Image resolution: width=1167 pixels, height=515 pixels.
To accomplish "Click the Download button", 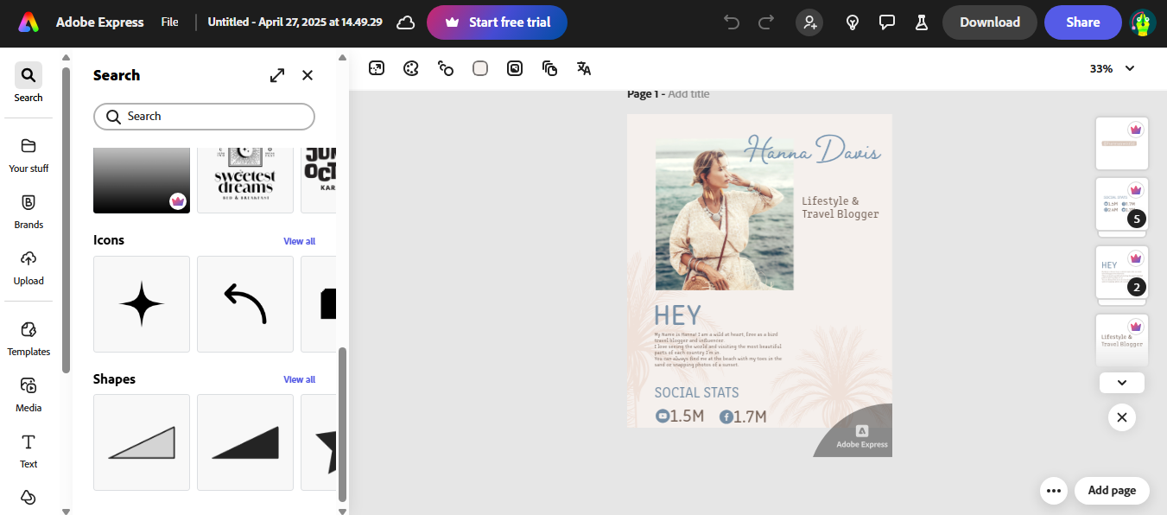I will click(x=990, y=22).
